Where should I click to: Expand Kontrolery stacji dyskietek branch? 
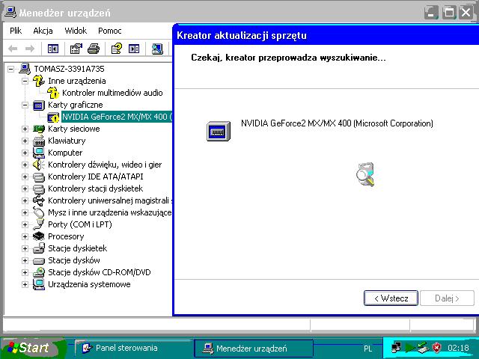(25, 188)
